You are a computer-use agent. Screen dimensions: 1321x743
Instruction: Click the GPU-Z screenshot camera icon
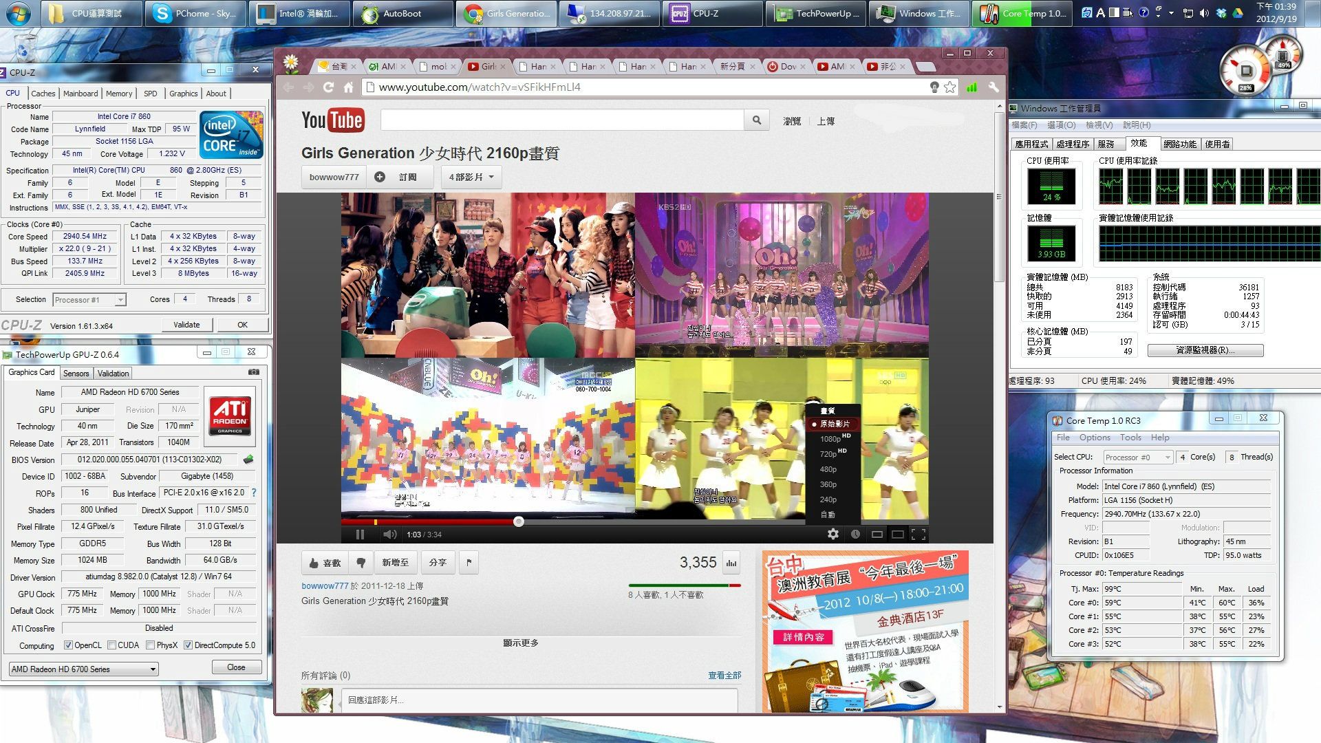(x=254, y=372)
